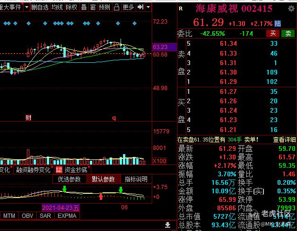Click the 63.23 highlighted price label
Screen dimensions: 297x231
(x=164, y=47)
